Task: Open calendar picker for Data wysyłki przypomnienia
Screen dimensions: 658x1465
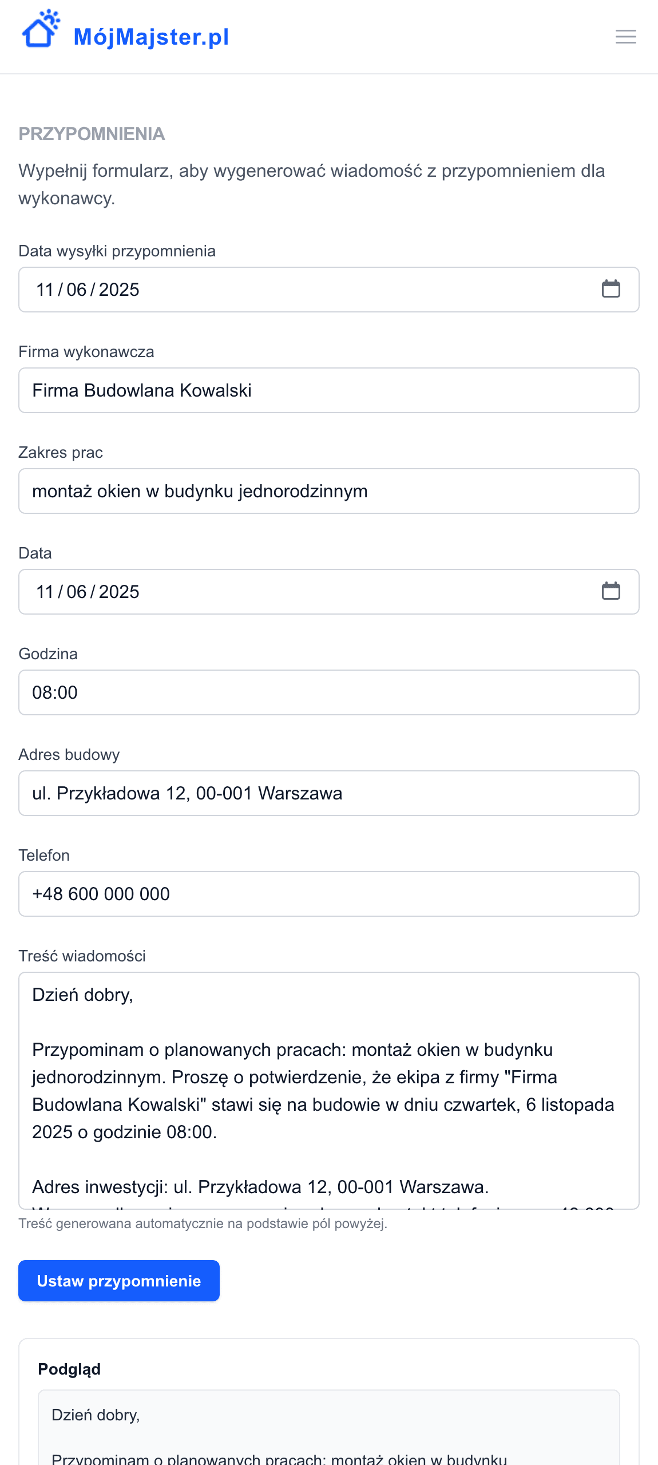Action: pos(611,289)
